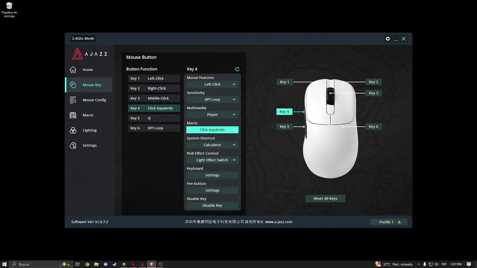Open the Multimedia Player dropdown
Viewport: 477px width, 268px height.
[212, 115]
